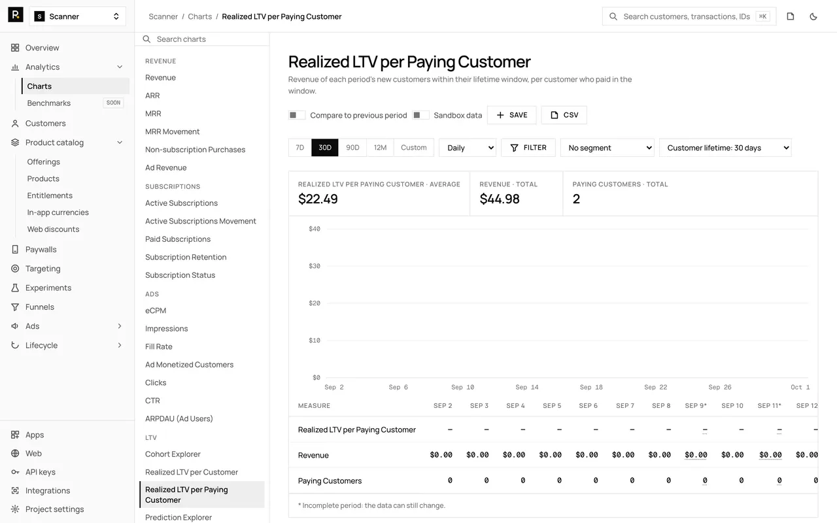Toggle Compare to previous period switch
The image size is (837, 523).
pyautogui.click(x=297, y=115)
